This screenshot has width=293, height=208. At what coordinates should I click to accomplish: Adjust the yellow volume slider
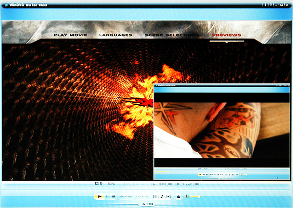194,196
